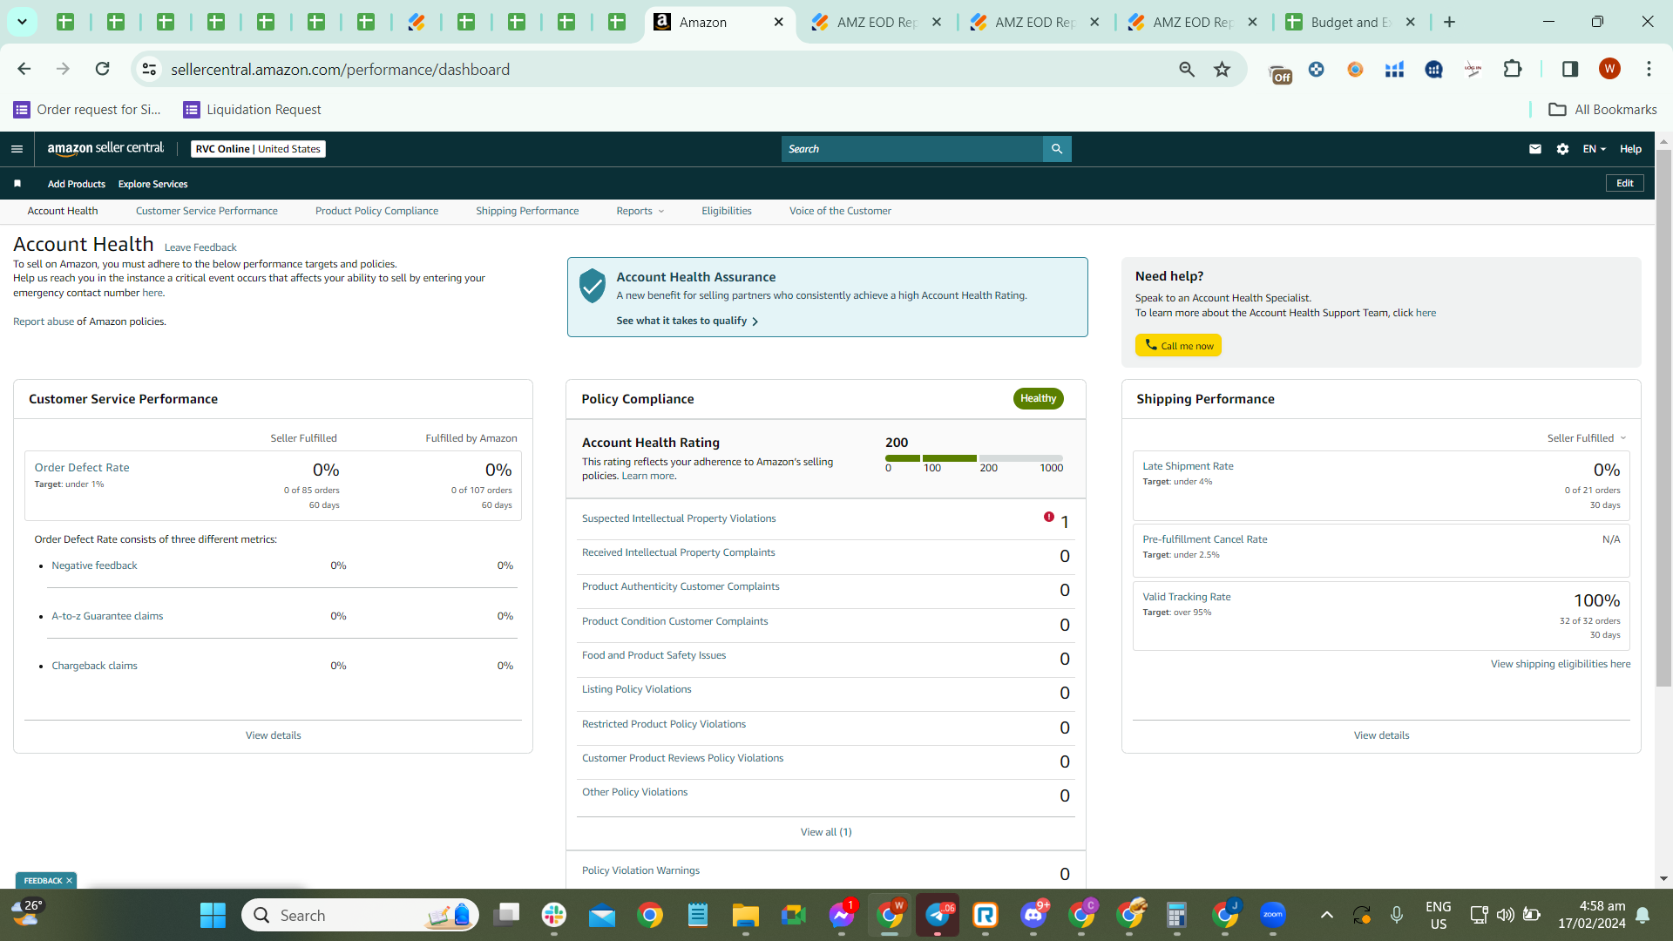
Task: Open Suspected Intellectual Property Violations
Action: (679, 518)
